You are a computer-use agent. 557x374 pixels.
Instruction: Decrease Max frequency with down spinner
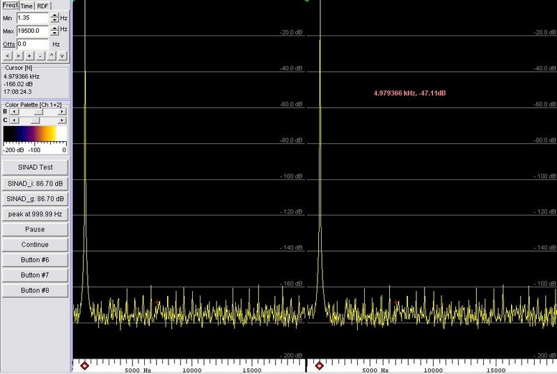click(x=54, y=33)
